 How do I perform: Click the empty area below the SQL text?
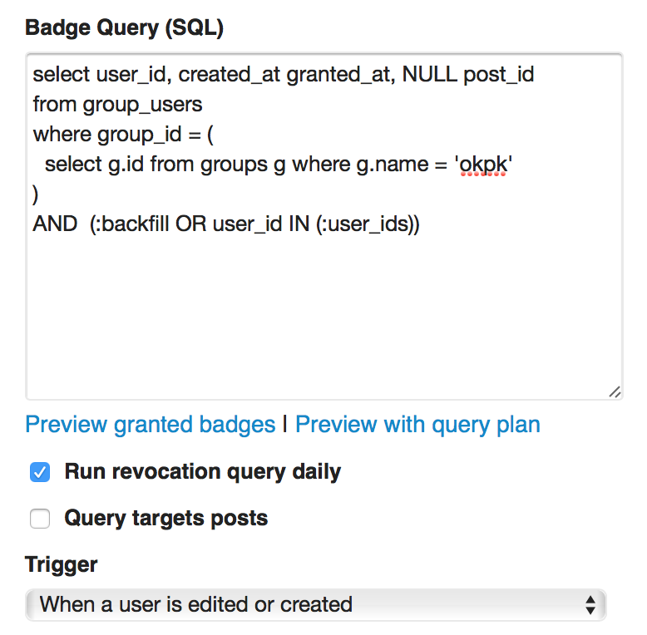[324, 316]
